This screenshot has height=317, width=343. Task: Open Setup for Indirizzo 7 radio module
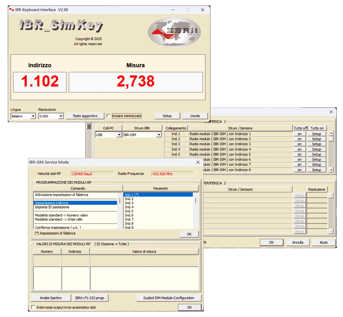(316, 165)
